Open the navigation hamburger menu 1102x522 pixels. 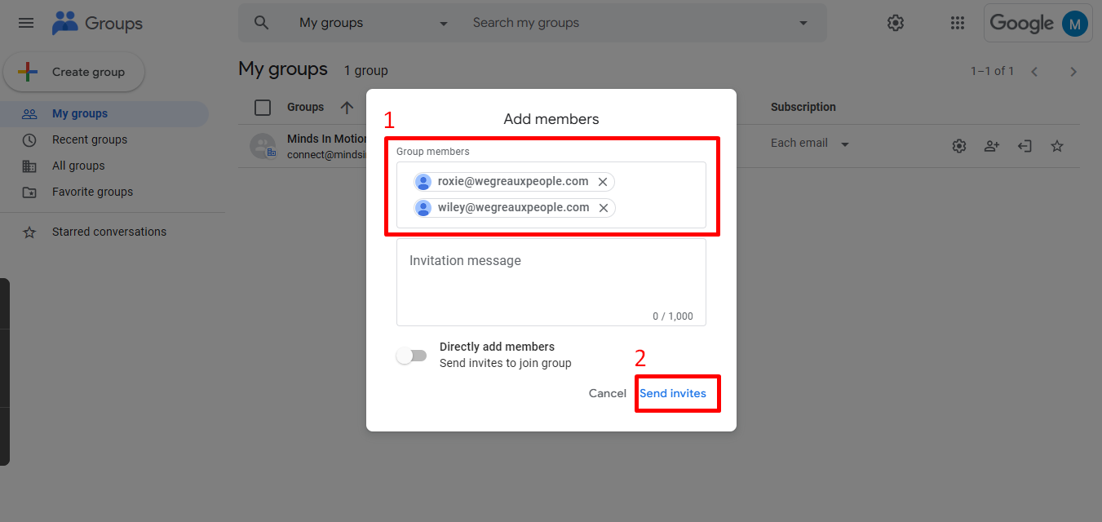[25, 22]
